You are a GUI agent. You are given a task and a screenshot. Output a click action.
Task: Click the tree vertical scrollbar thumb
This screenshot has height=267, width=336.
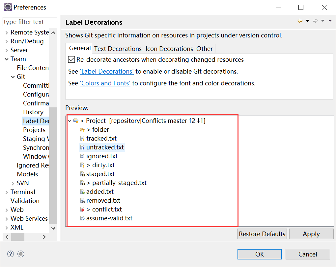click(53, 165)
